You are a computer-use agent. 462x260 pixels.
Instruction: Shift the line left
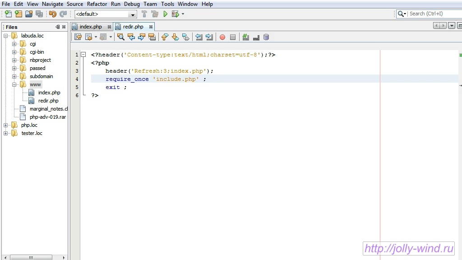199,37
